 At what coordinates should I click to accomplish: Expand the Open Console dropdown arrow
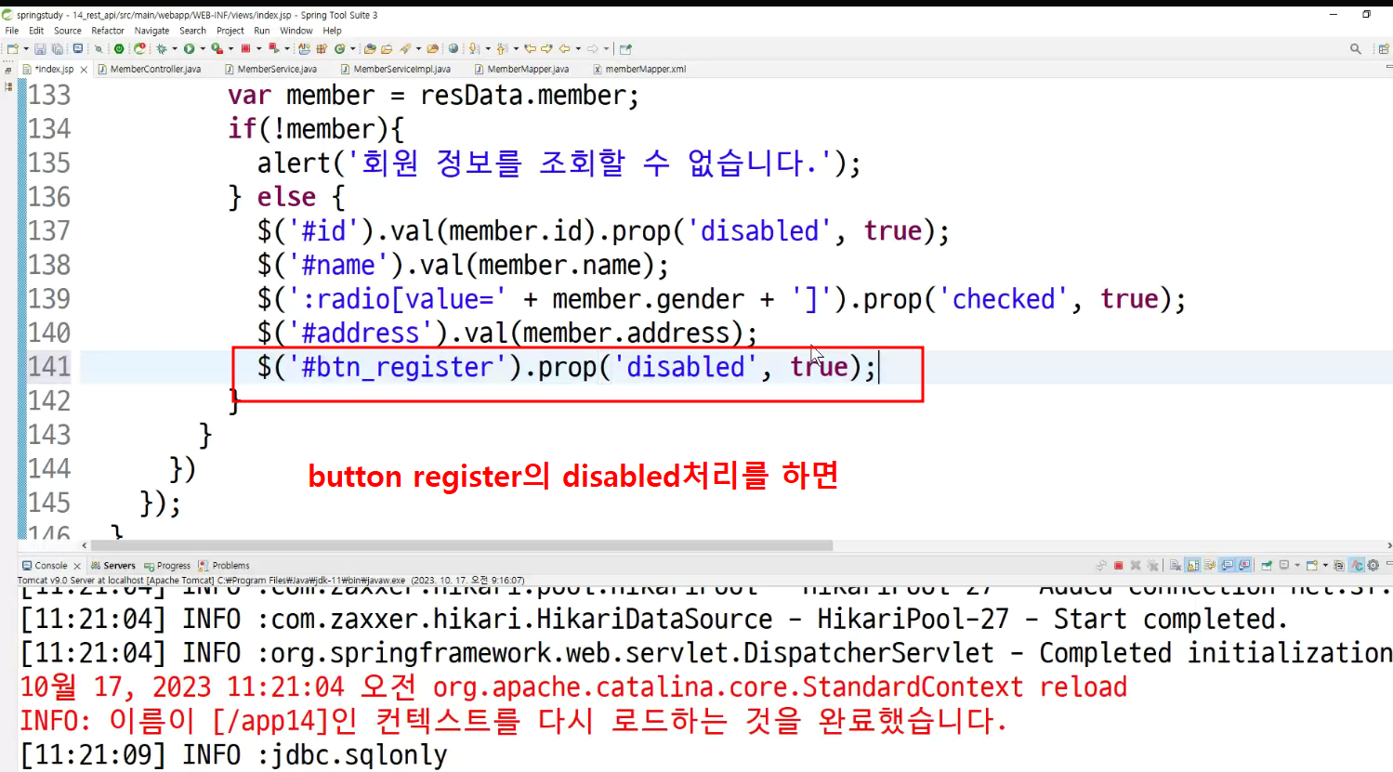(1325, 565)
